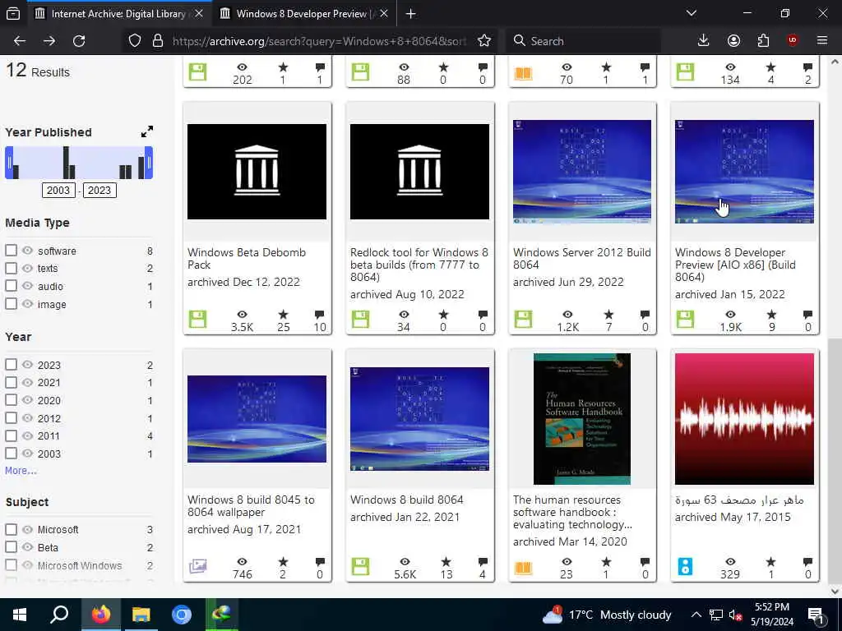The width and height of the screenshot is (842, 631).
Task: Bookmark this page with the star icon
Action: coord(483,41)
